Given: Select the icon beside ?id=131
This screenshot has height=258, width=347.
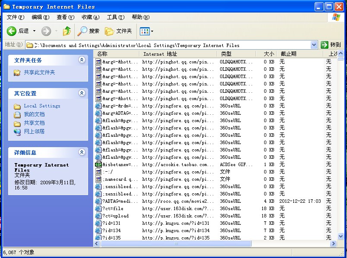Looking at the screenshot, I should [98, 223].
